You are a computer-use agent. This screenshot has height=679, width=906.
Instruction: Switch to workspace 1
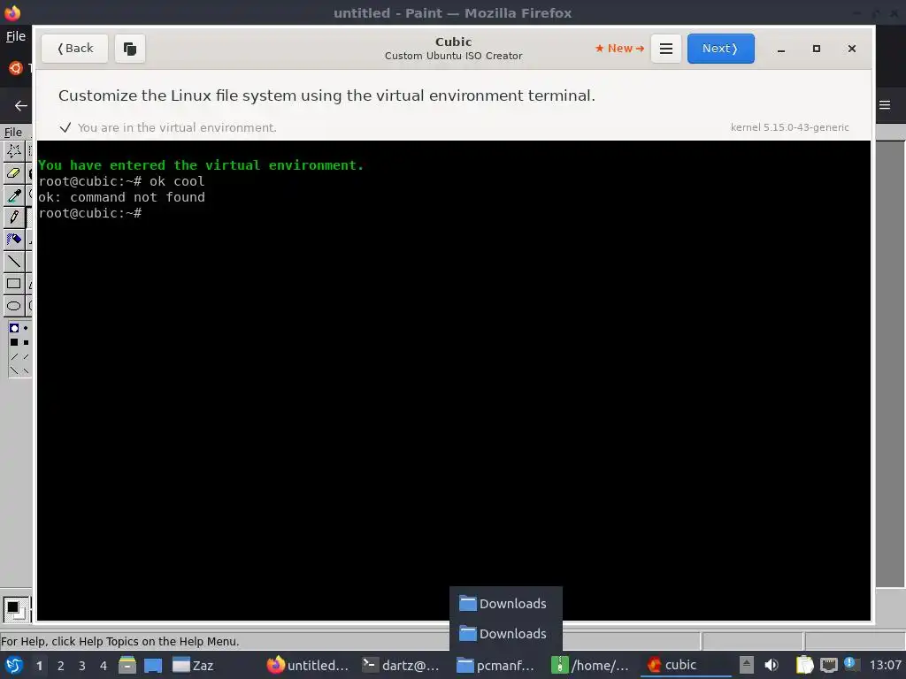pos(39,666)
